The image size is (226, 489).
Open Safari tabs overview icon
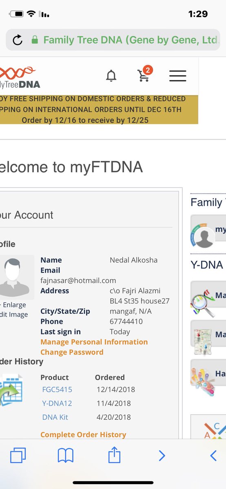click(18, 455)
